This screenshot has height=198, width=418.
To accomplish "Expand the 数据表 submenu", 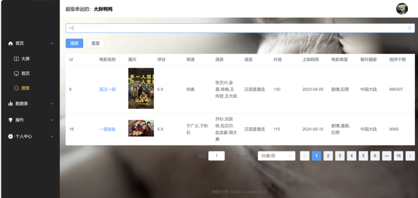I will (x=52, y=104).
